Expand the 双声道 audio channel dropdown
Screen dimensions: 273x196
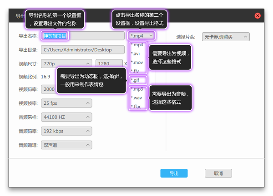tap(66, 145)
